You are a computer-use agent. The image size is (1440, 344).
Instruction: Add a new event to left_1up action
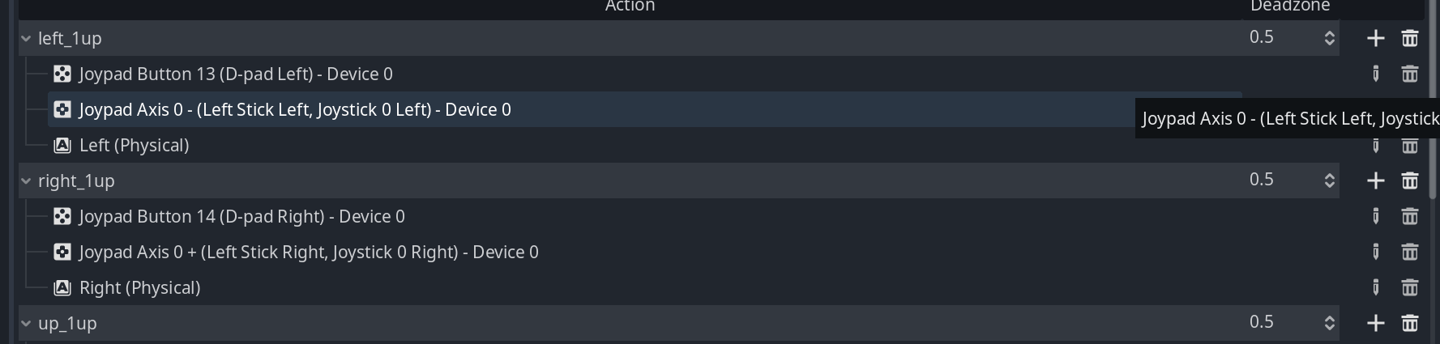(x=1375, y=38)
